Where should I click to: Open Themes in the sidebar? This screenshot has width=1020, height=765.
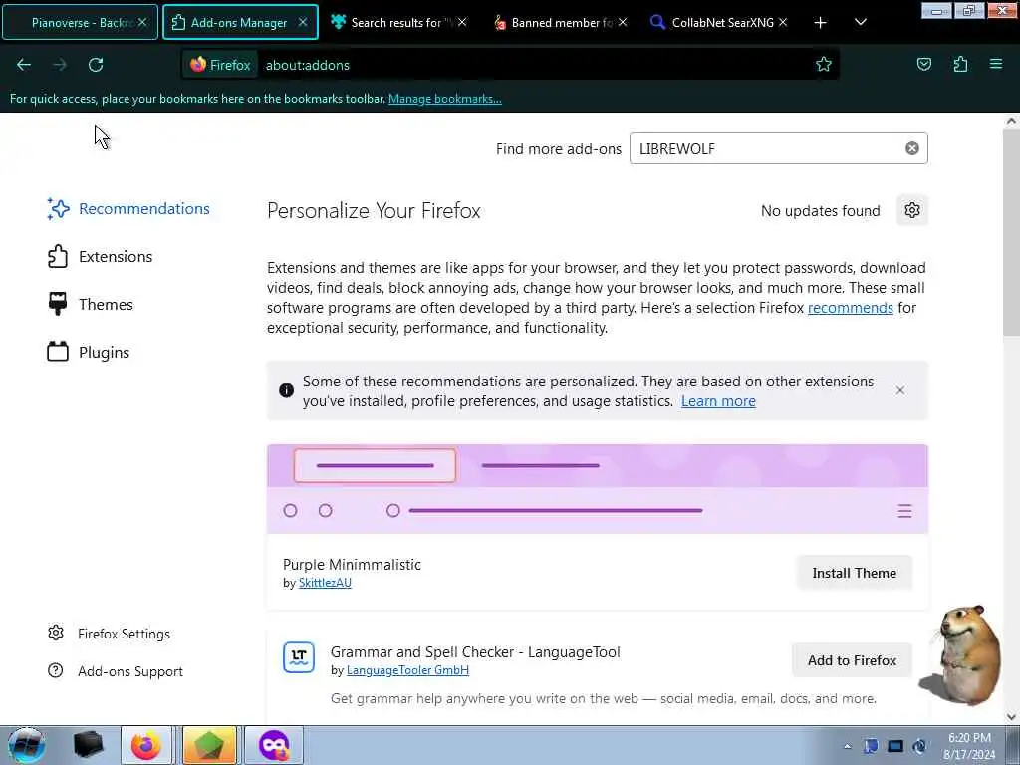click(91, 304)
